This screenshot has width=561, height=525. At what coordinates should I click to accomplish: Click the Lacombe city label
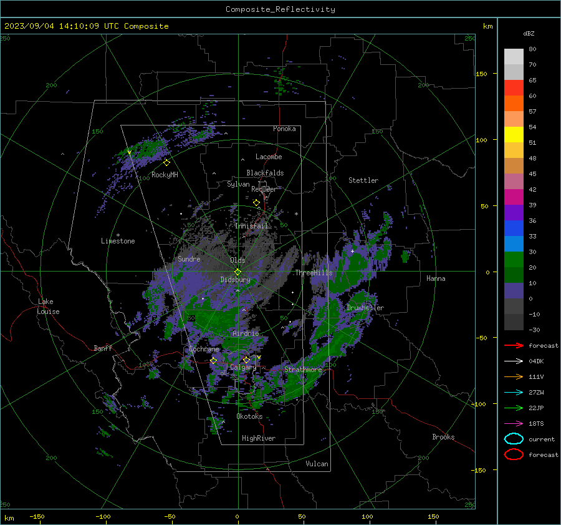(269, 157)
